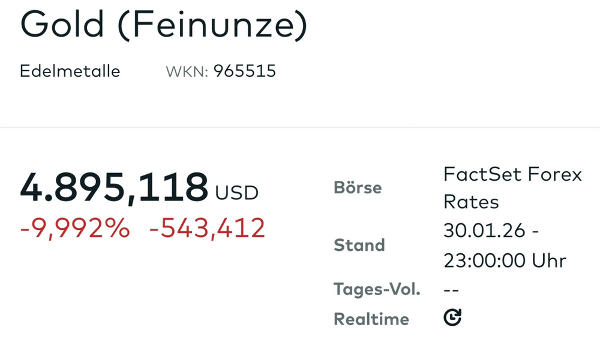Click the Realtime clock refresh icon
The height and width of the screenshot is (361, 600).
[452, 318]
